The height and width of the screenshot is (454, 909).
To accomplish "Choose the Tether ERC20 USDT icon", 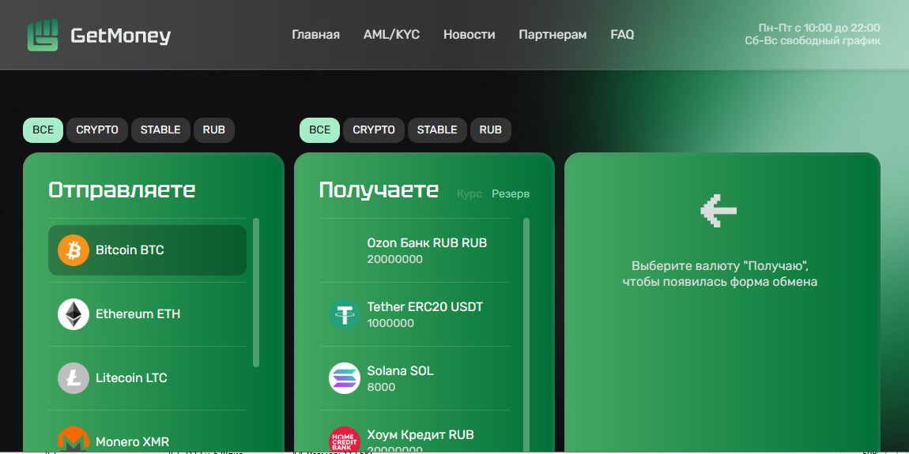I will [x=344, y=314].
